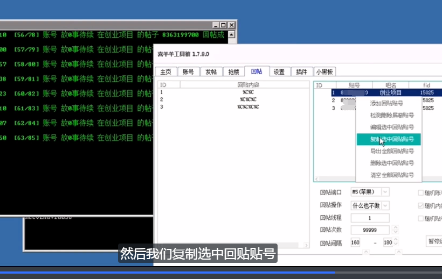Screen dimensions: 442x279
Task: Click scroll-left arrow of thread list
Action: pyautogui.click(x=316, y=179)
